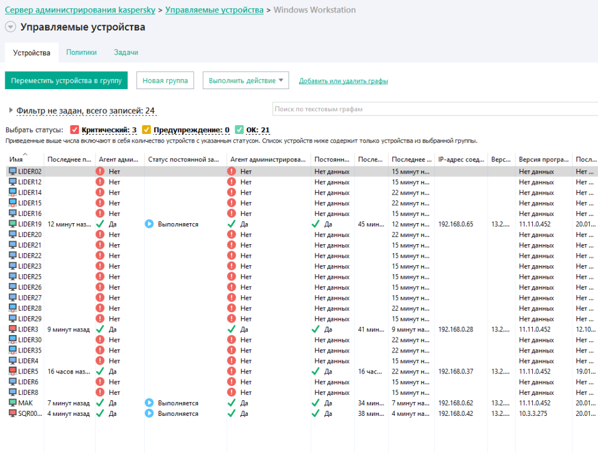The image size is (598, 453).
Task: Uncheck the Критический status checkbox
Action: (x=75, y=130)
